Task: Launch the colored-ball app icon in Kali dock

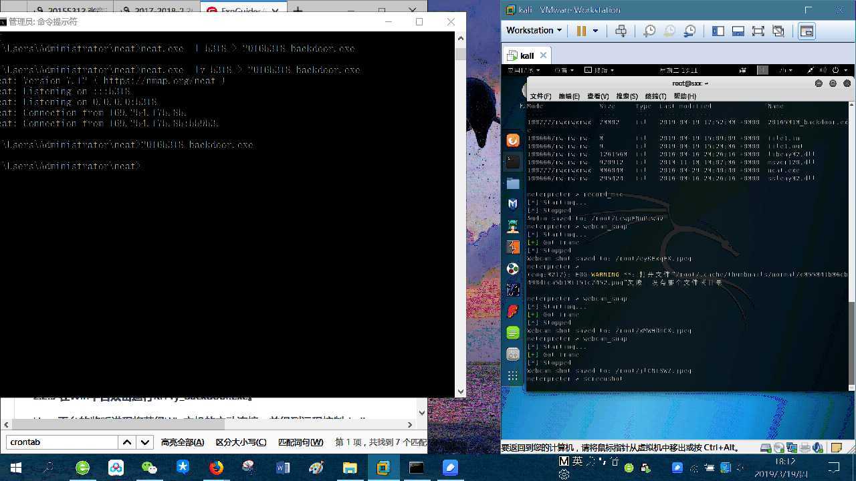Action: pyautogui.click(x=513, y=269)
